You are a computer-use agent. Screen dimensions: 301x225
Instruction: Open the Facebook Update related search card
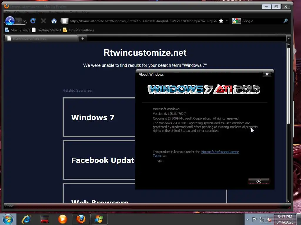(99, 160)
